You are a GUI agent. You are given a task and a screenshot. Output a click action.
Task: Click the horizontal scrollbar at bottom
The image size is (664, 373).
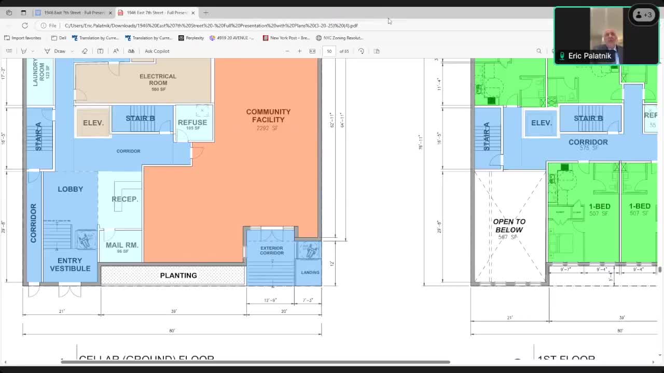(255, 362)
